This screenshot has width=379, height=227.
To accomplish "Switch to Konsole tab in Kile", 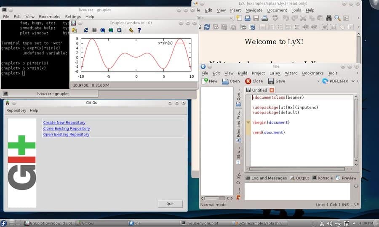I will click(323, 178).
